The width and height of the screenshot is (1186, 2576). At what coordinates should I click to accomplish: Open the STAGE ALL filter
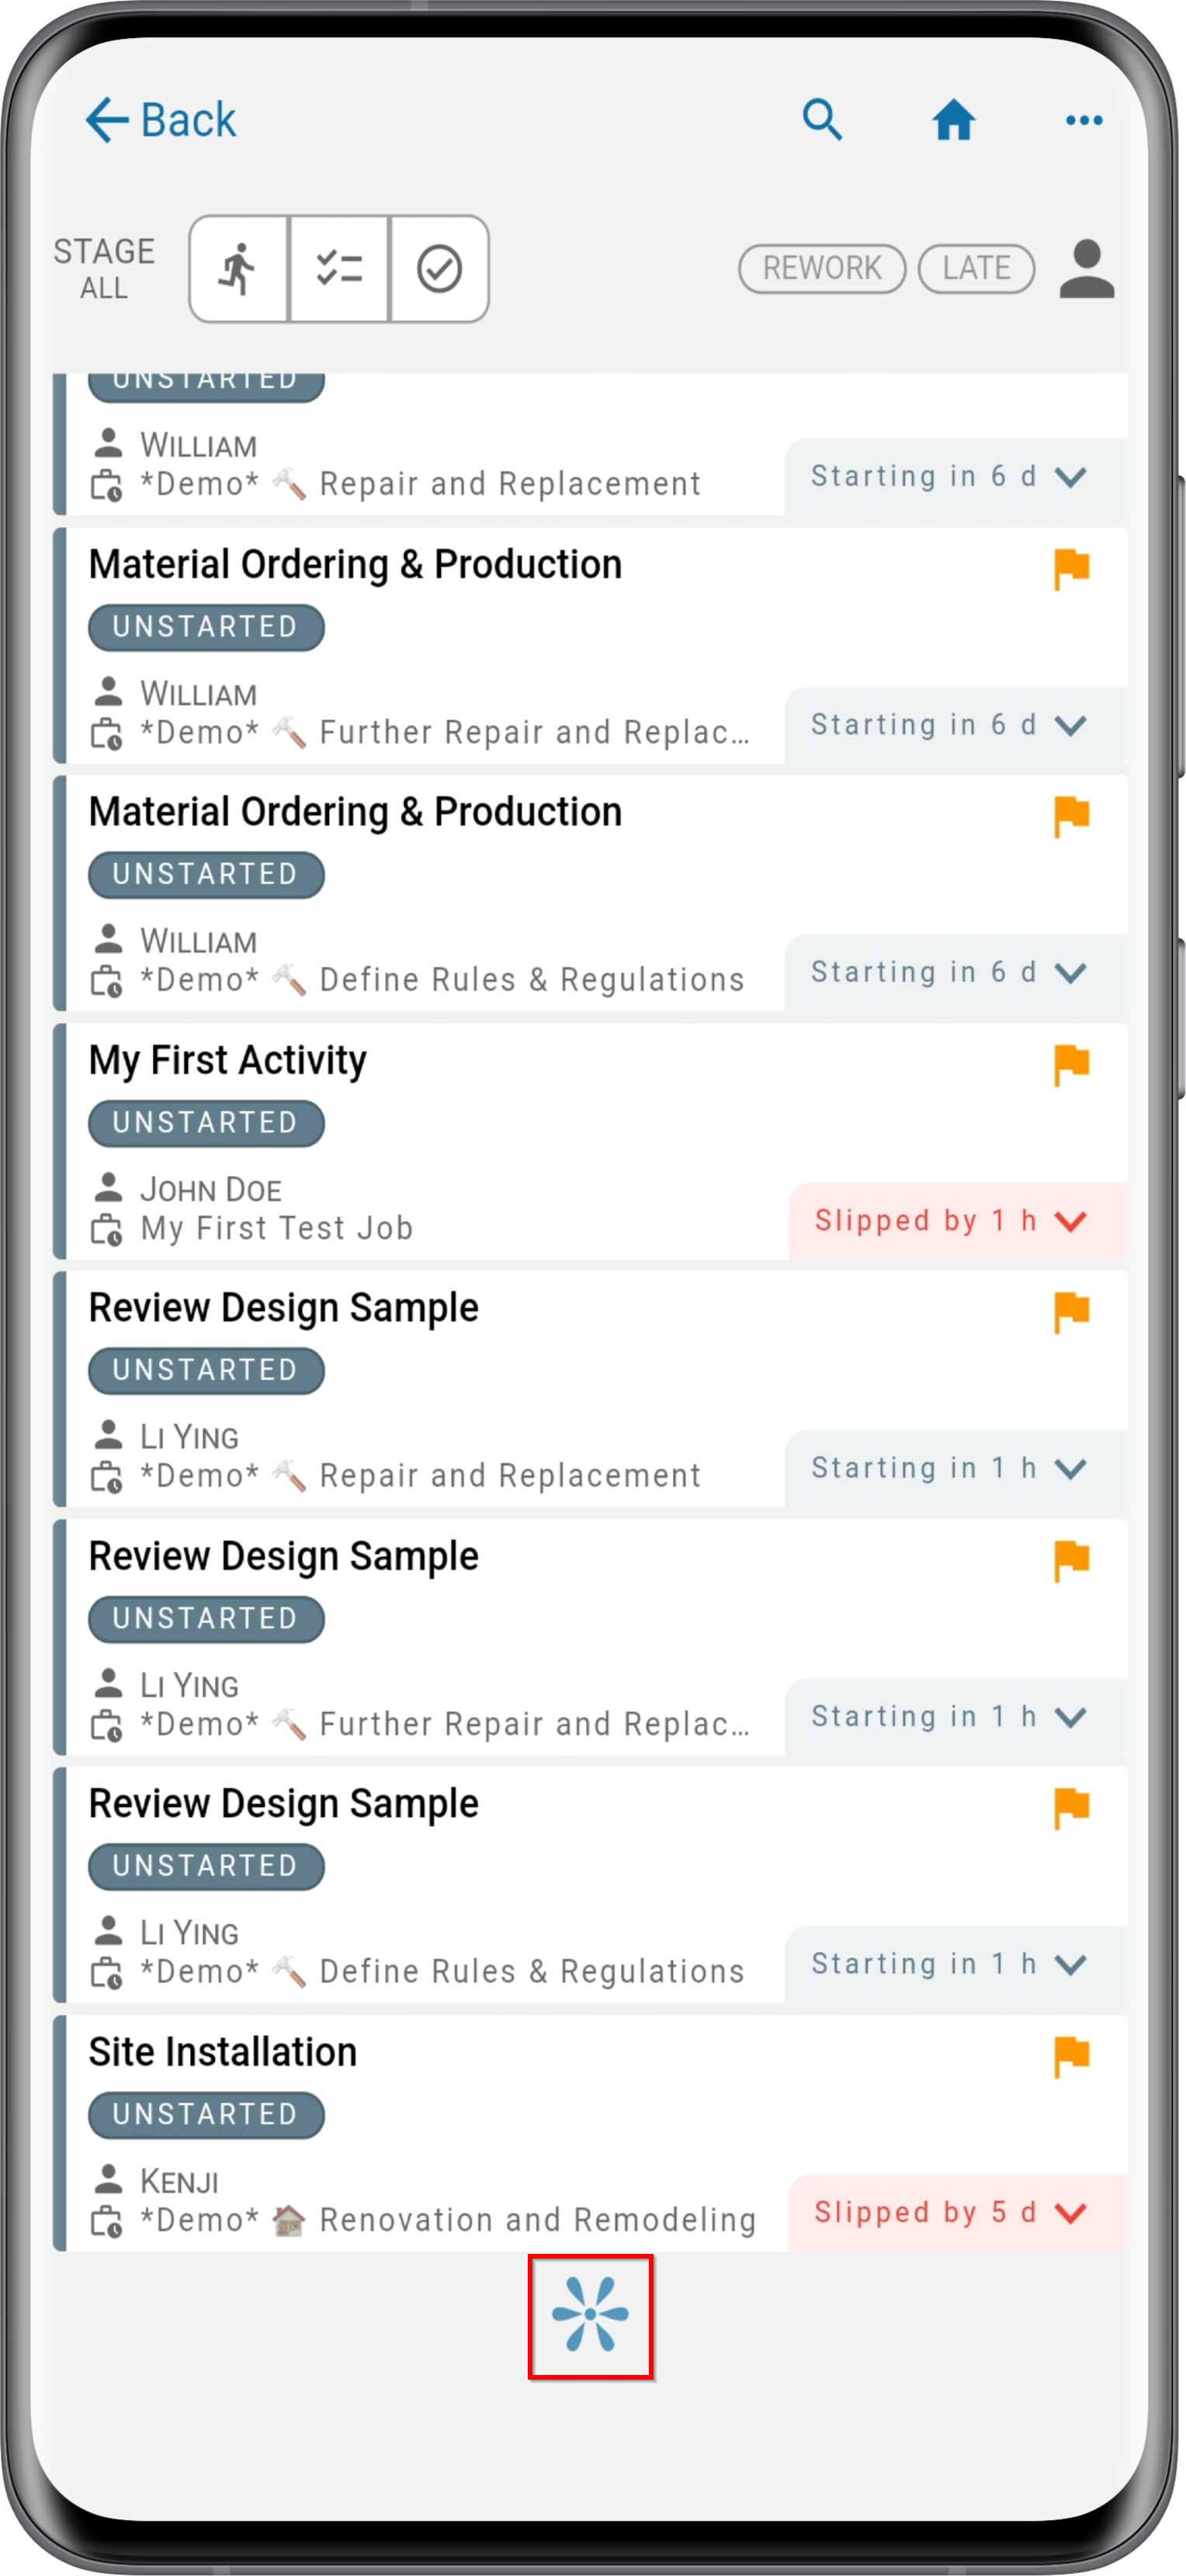(x=104, y=268)
